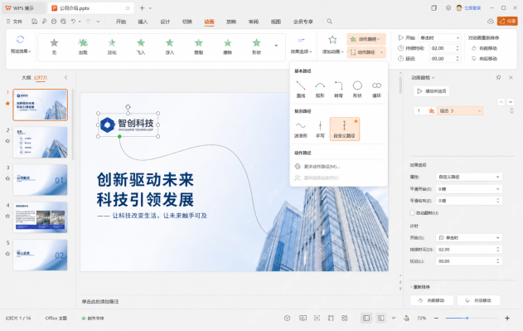Click the search magnifier in ribbon tabs
Image resolution: width=523 pixels, height=331 pixels.
(x=330, y=22)
